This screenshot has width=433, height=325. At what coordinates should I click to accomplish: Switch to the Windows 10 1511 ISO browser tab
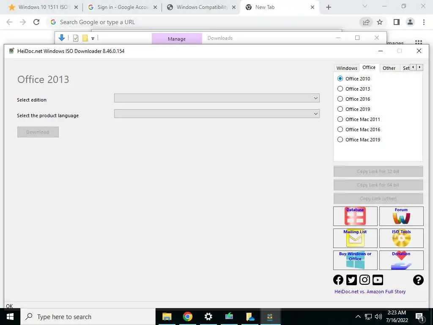coord(43,7)
